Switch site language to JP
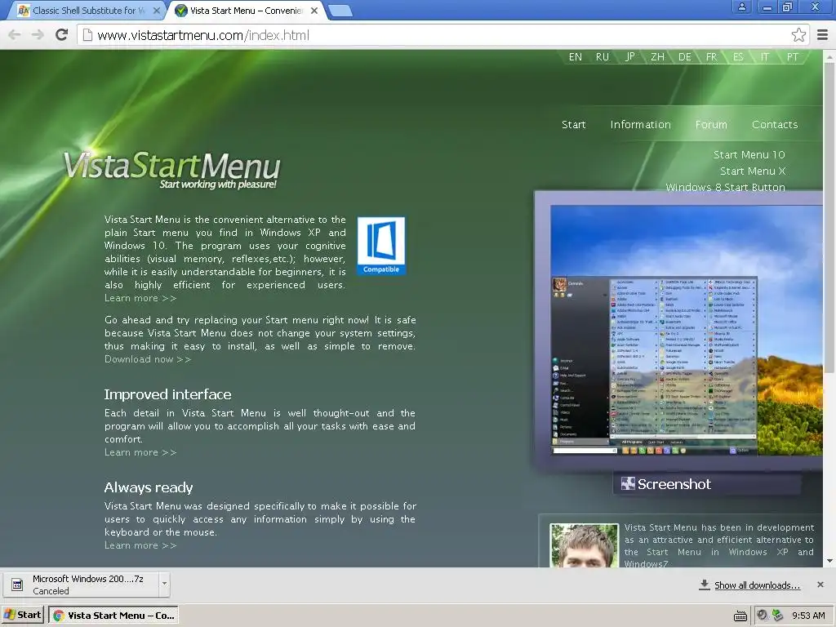 (630, 57)
